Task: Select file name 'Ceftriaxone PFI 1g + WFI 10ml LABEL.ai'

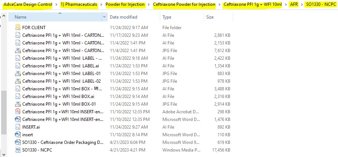Action: [61, 66]
